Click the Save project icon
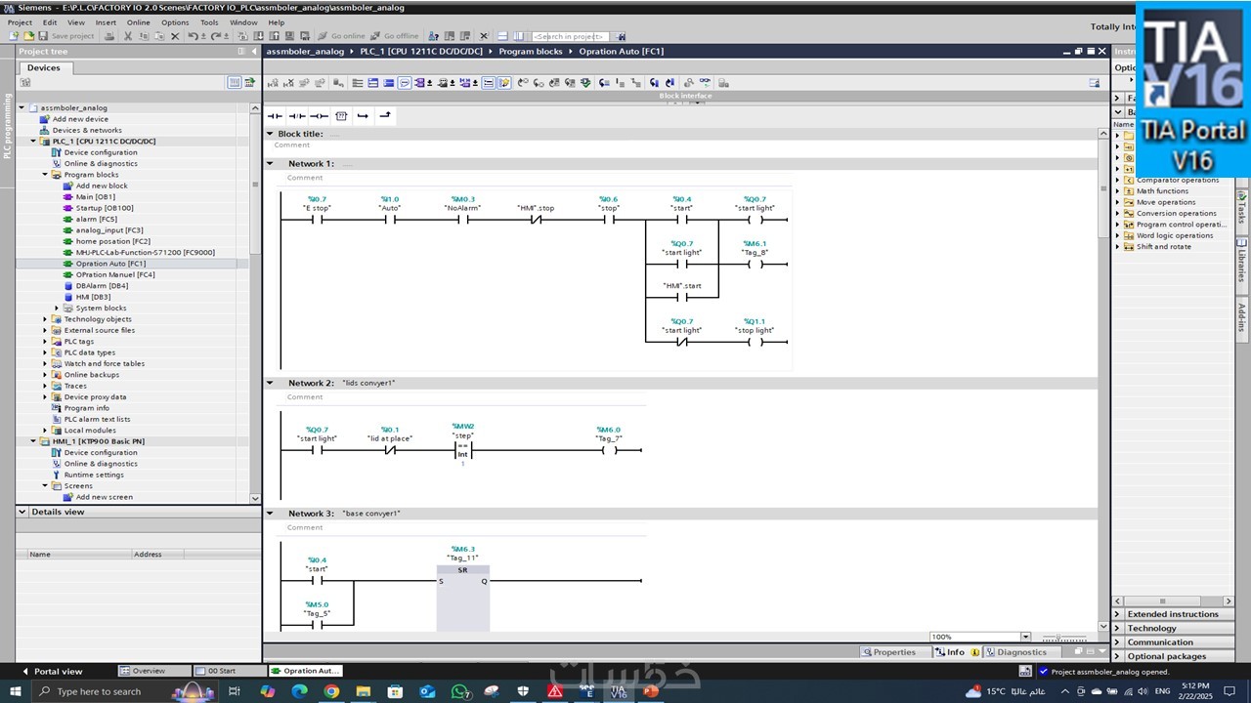1251x703 pixels. (66, 36)
